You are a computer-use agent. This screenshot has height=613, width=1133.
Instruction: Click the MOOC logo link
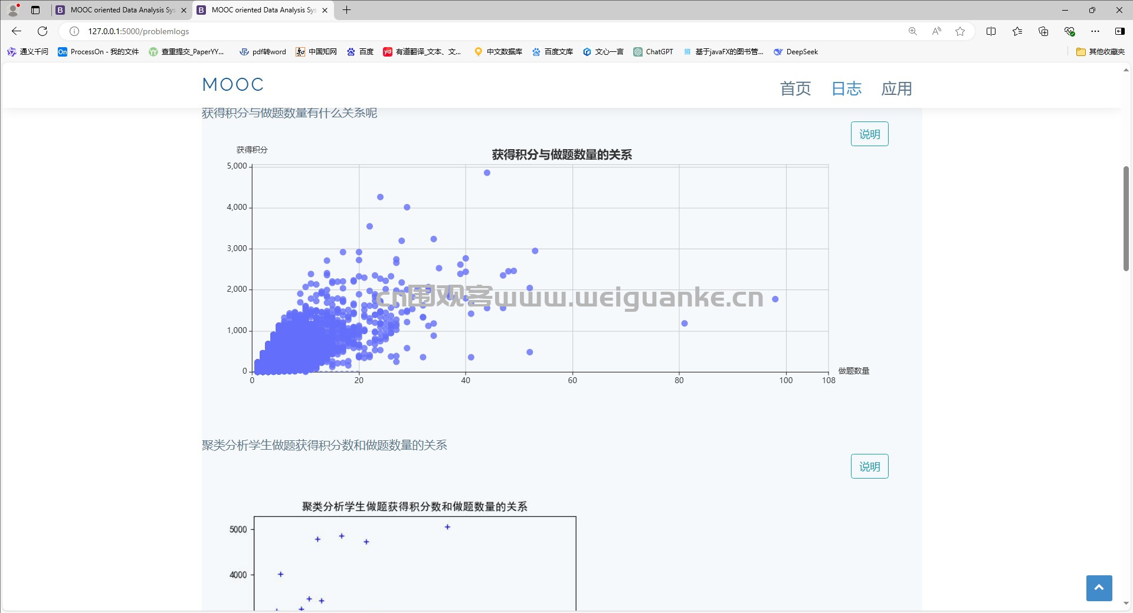click(x=233, y=84)
